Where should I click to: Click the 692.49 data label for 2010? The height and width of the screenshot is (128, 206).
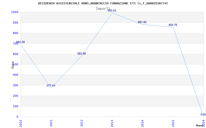pyautogui.click(x=20, y=42)
